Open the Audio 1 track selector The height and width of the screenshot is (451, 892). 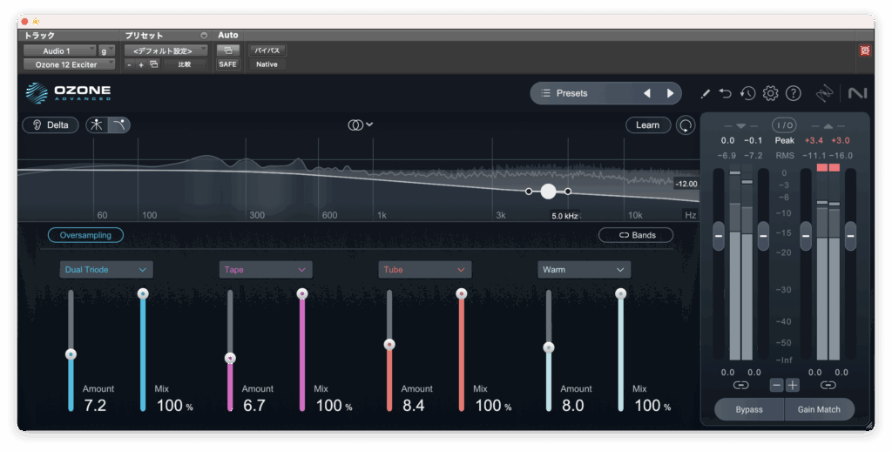pyautogui.click(x=58, y=51)
